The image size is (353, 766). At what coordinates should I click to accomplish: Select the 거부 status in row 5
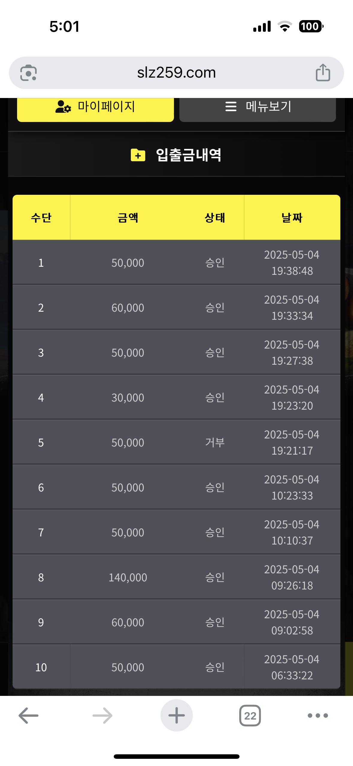pos(215,442)
